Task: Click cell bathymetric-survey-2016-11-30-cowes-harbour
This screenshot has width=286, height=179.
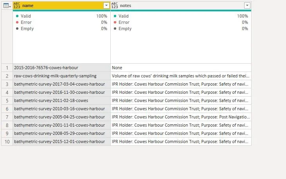Action: 61,92
